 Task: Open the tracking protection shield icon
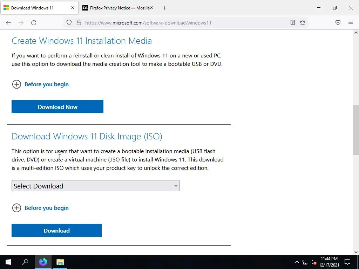(x=69, y=22)
